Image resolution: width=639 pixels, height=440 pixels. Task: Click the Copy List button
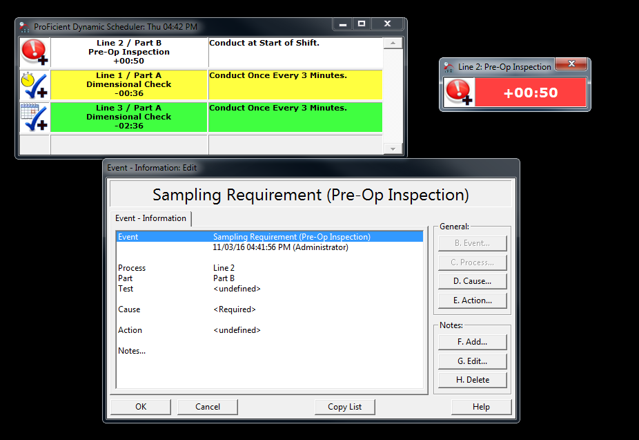point(345,407)
